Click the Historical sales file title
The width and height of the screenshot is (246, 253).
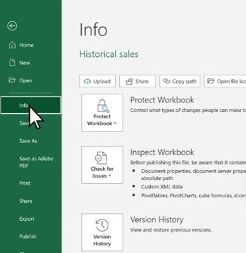pyautogui.click(x=109, y=54)
